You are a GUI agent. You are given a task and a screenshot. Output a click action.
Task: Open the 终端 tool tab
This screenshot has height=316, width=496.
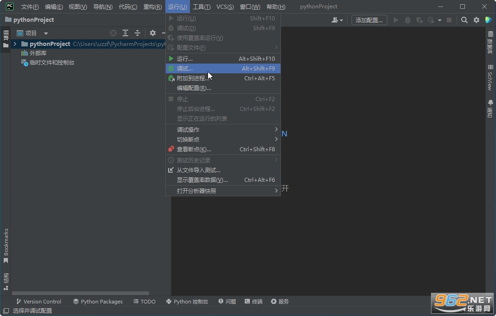254,302
